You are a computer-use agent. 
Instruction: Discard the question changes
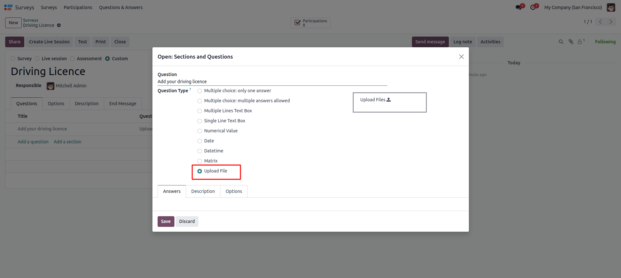[x=187, y=221]
